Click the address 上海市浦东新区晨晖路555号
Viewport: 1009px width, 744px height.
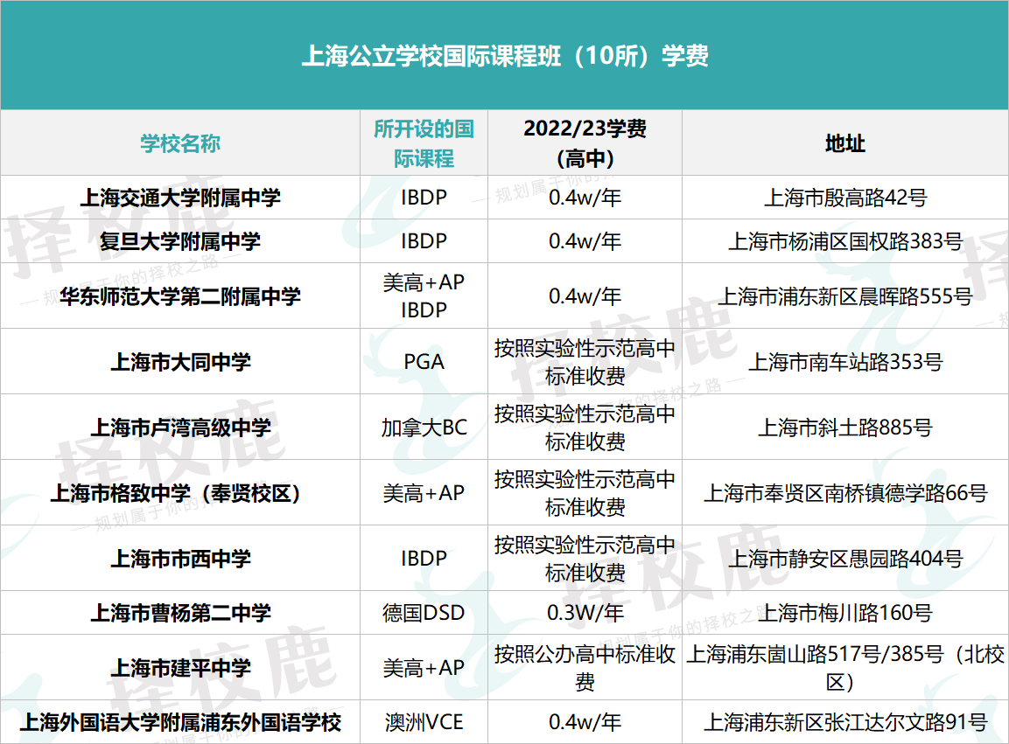tap(844, 296)
